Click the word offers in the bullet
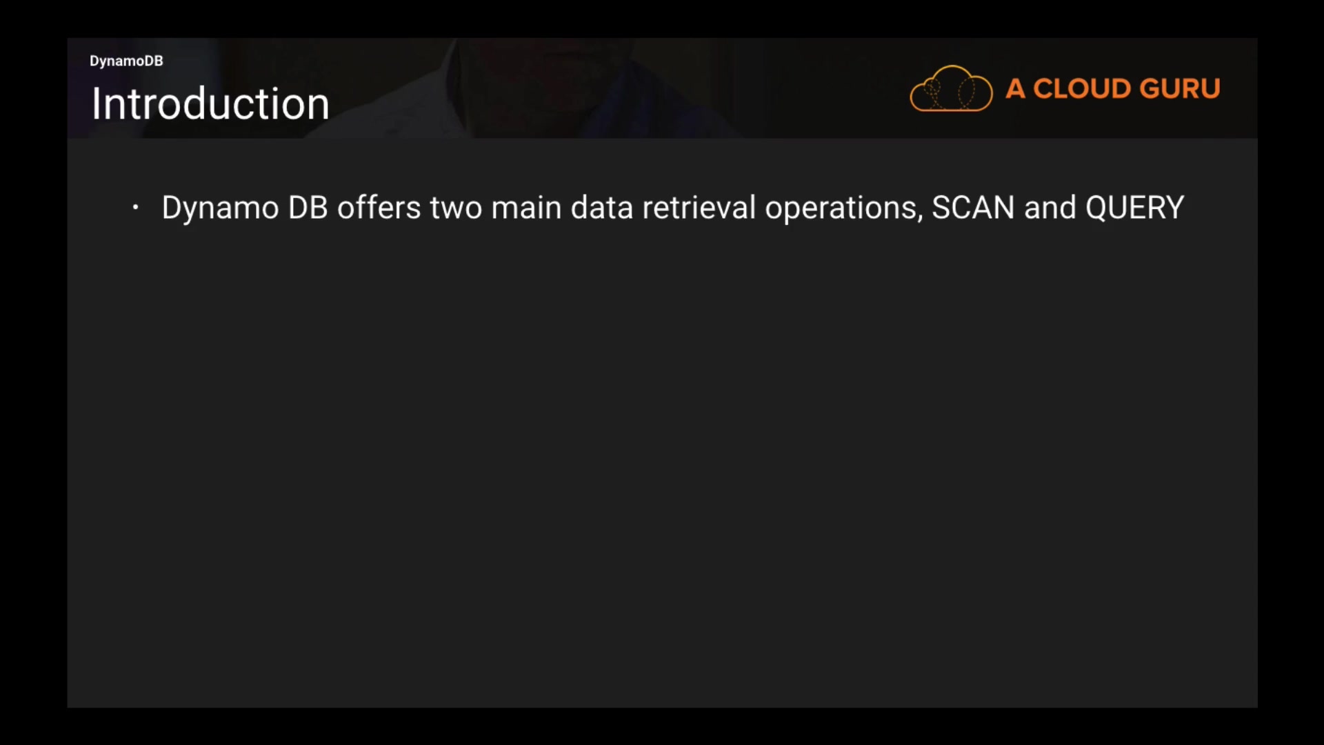Viewport: 1324px width, 745px height. pyautogui.click(x=379, y=208)
